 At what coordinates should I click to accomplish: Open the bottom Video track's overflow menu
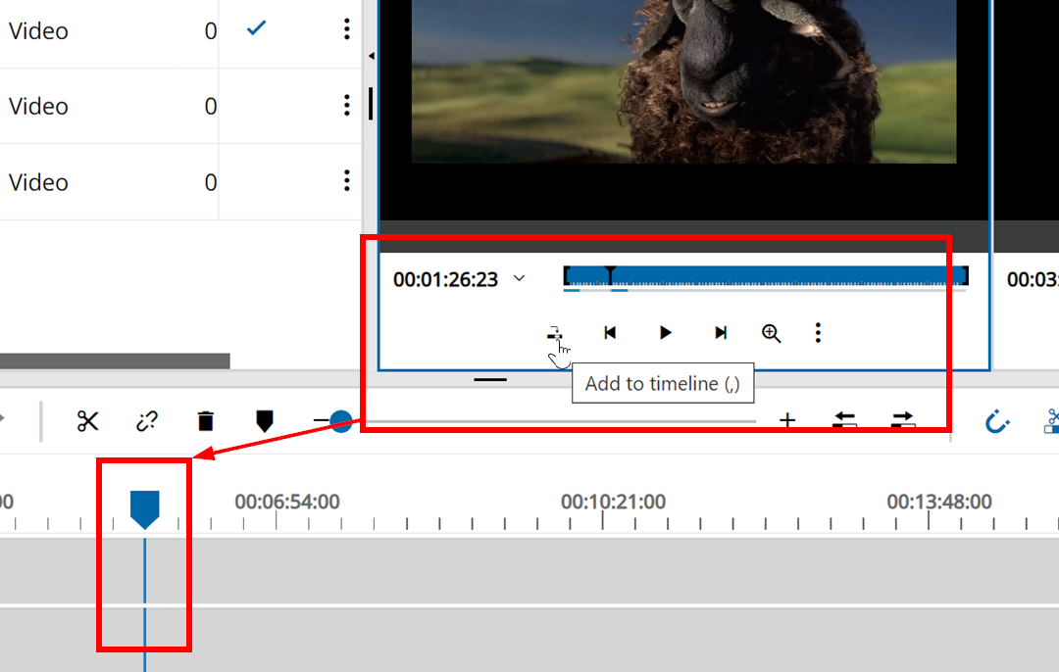pyautogui.click(x=347, y=180)
